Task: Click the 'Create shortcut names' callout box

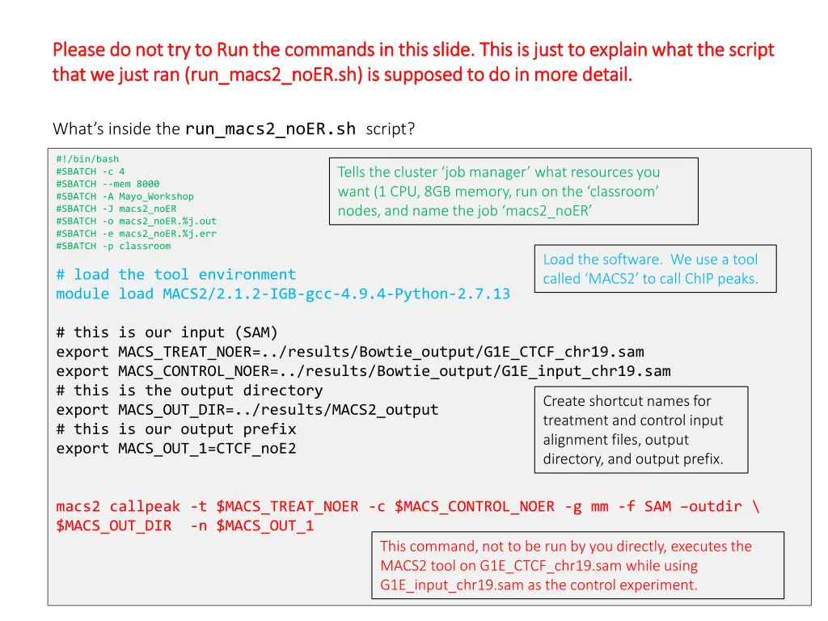Action: (640, 429)
